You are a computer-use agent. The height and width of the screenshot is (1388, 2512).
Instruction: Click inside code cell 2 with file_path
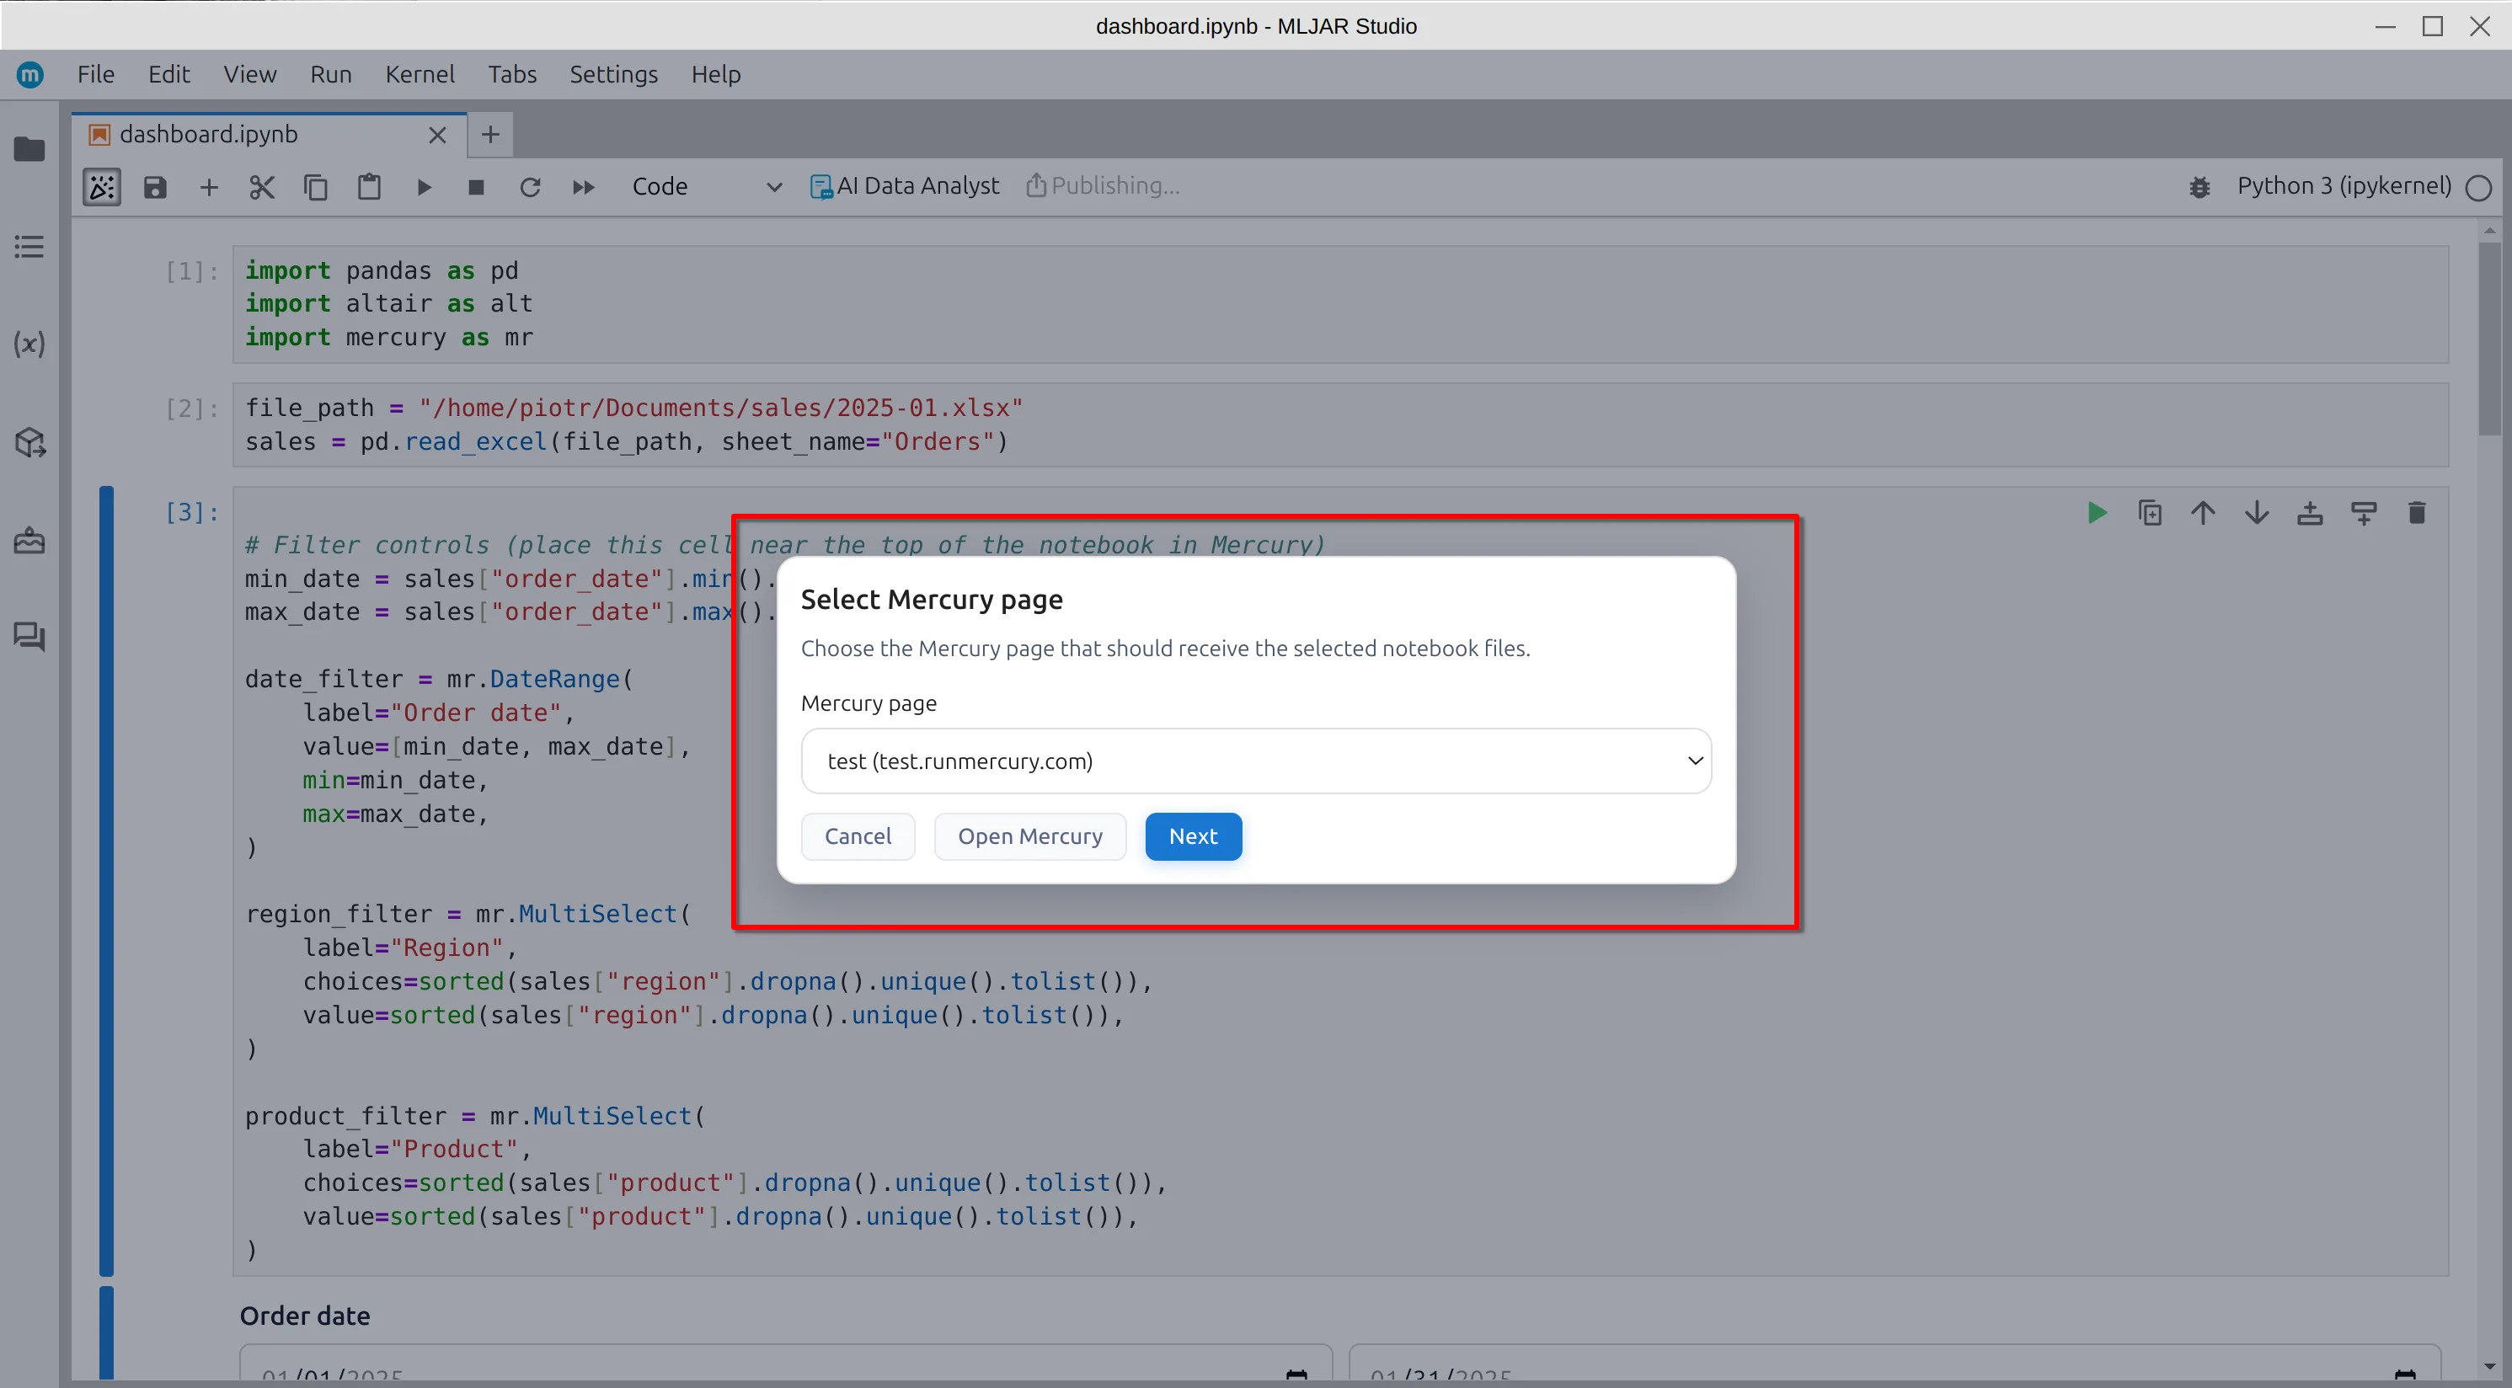click(1340, 425)
